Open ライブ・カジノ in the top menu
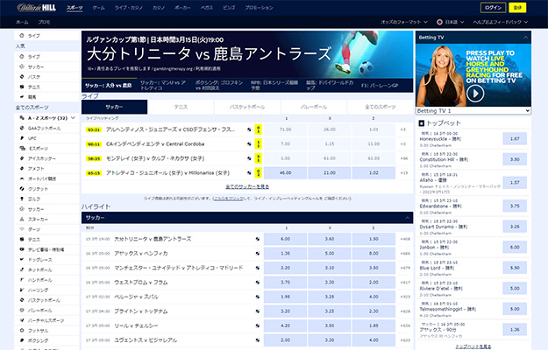The width and height of the screenshot is (548, 350). pyautogui.click(x=129, y=8)
